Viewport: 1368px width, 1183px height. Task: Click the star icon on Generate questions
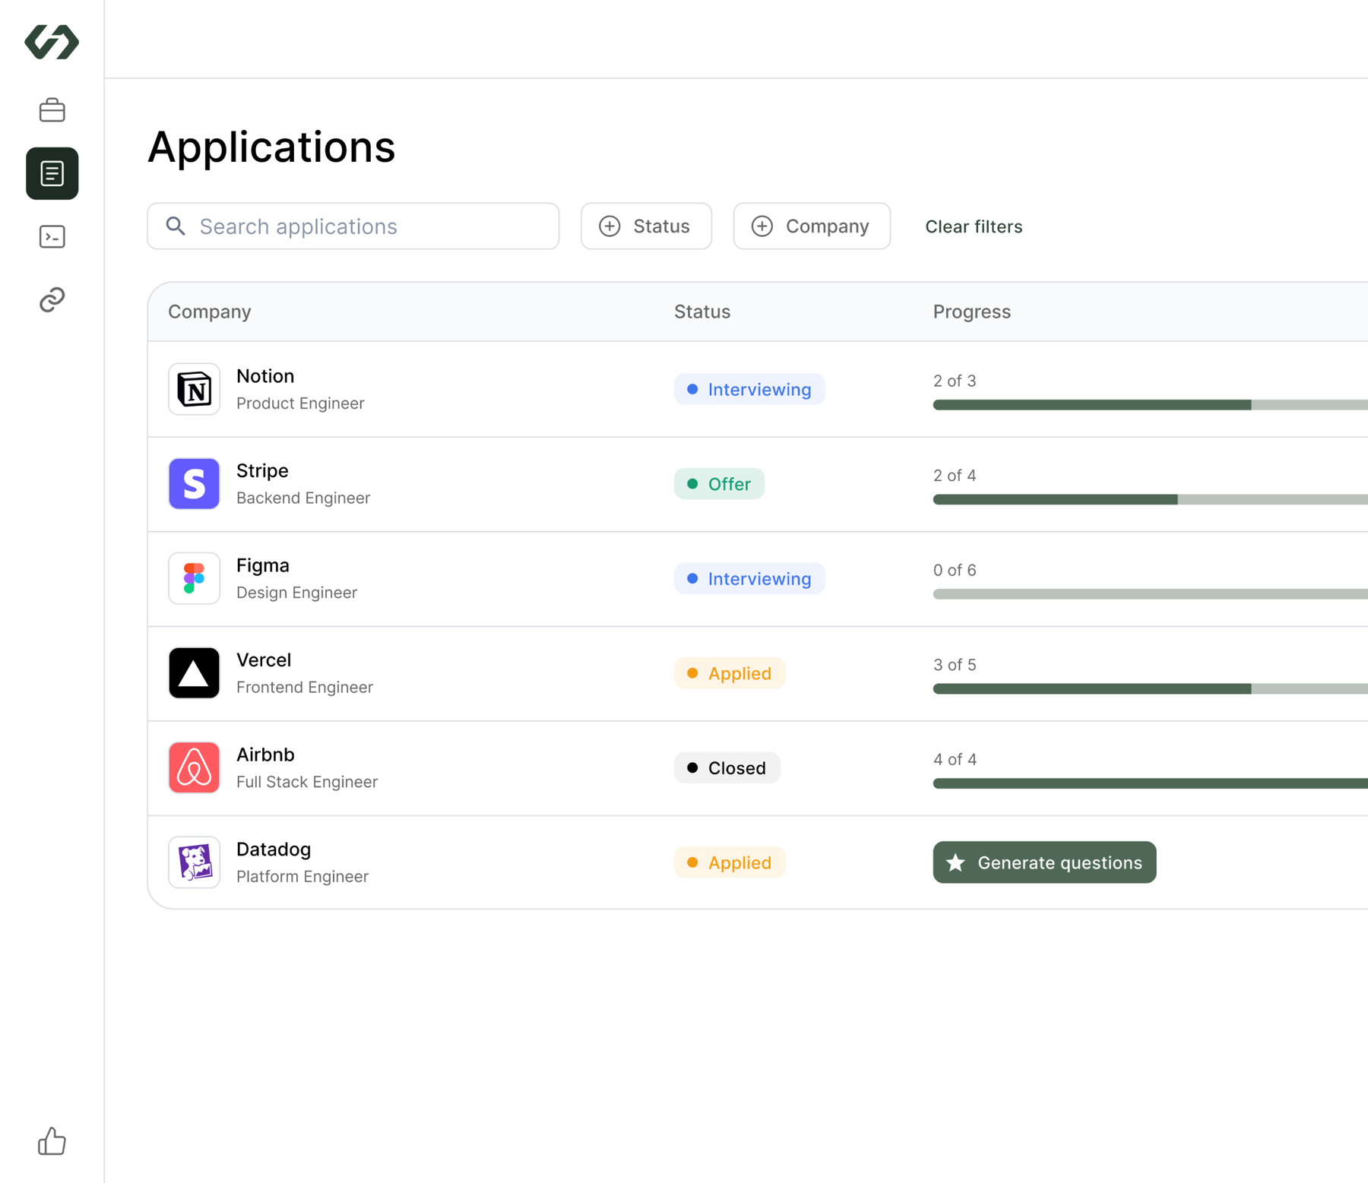956,862
